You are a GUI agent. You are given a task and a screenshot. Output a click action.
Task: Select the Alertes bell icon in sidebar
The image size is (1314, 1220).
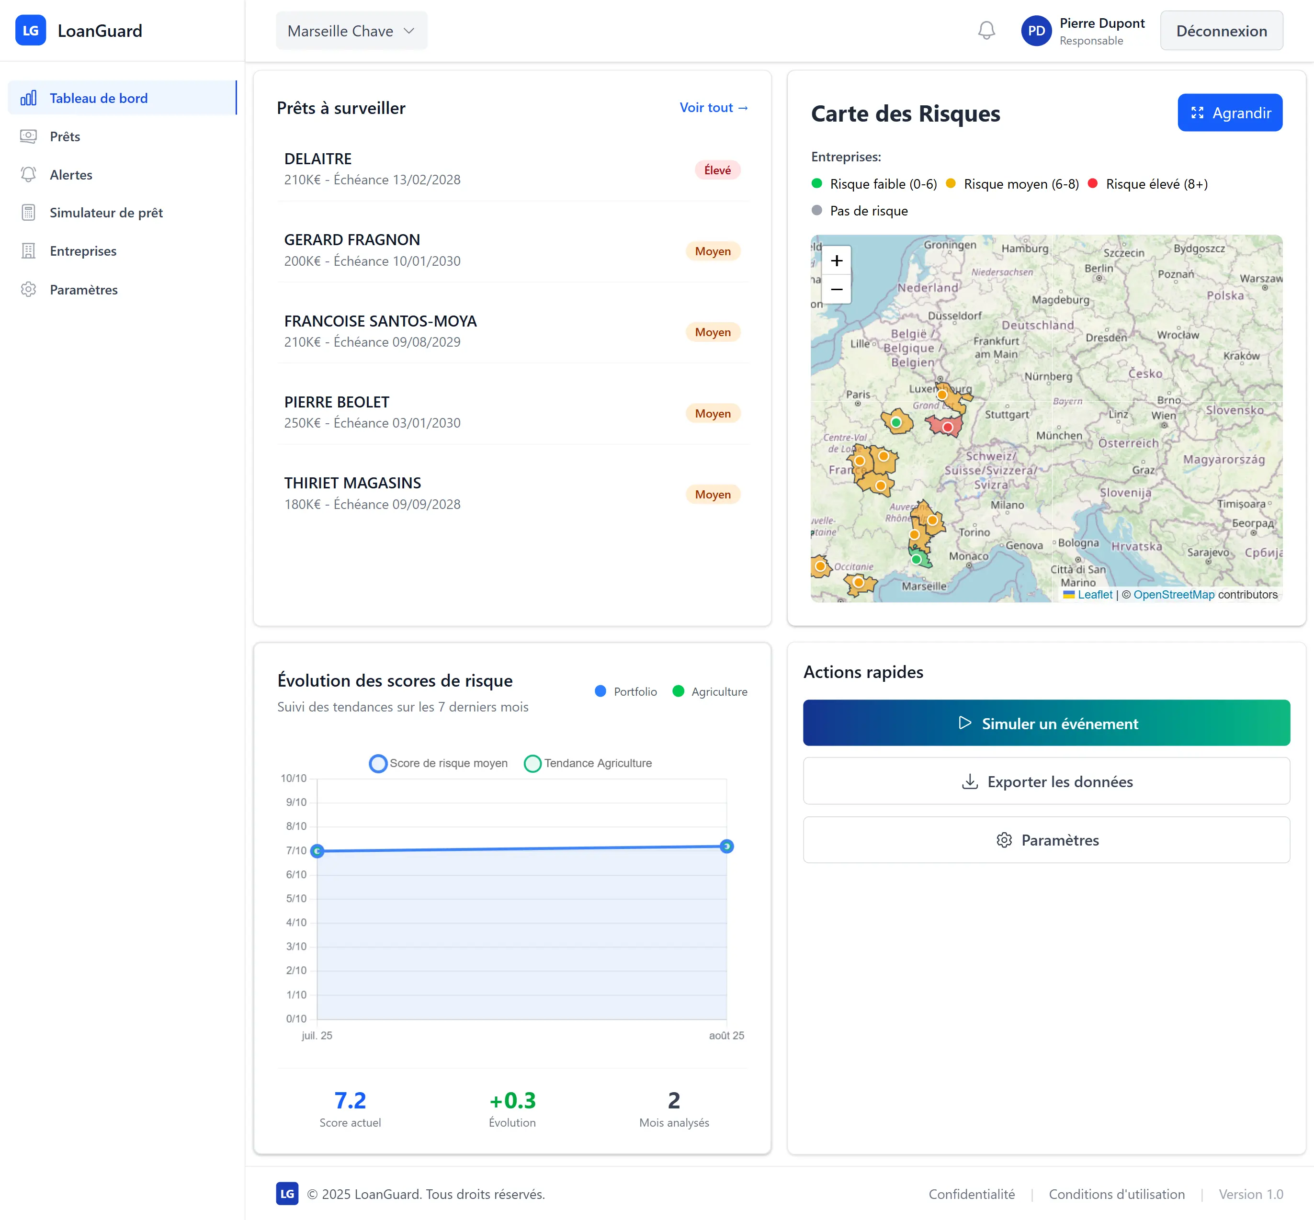point(29,174)
